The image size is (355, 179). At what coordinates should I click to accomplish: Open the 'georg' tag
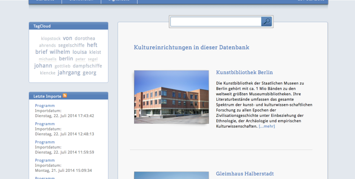tap(90, 73)
